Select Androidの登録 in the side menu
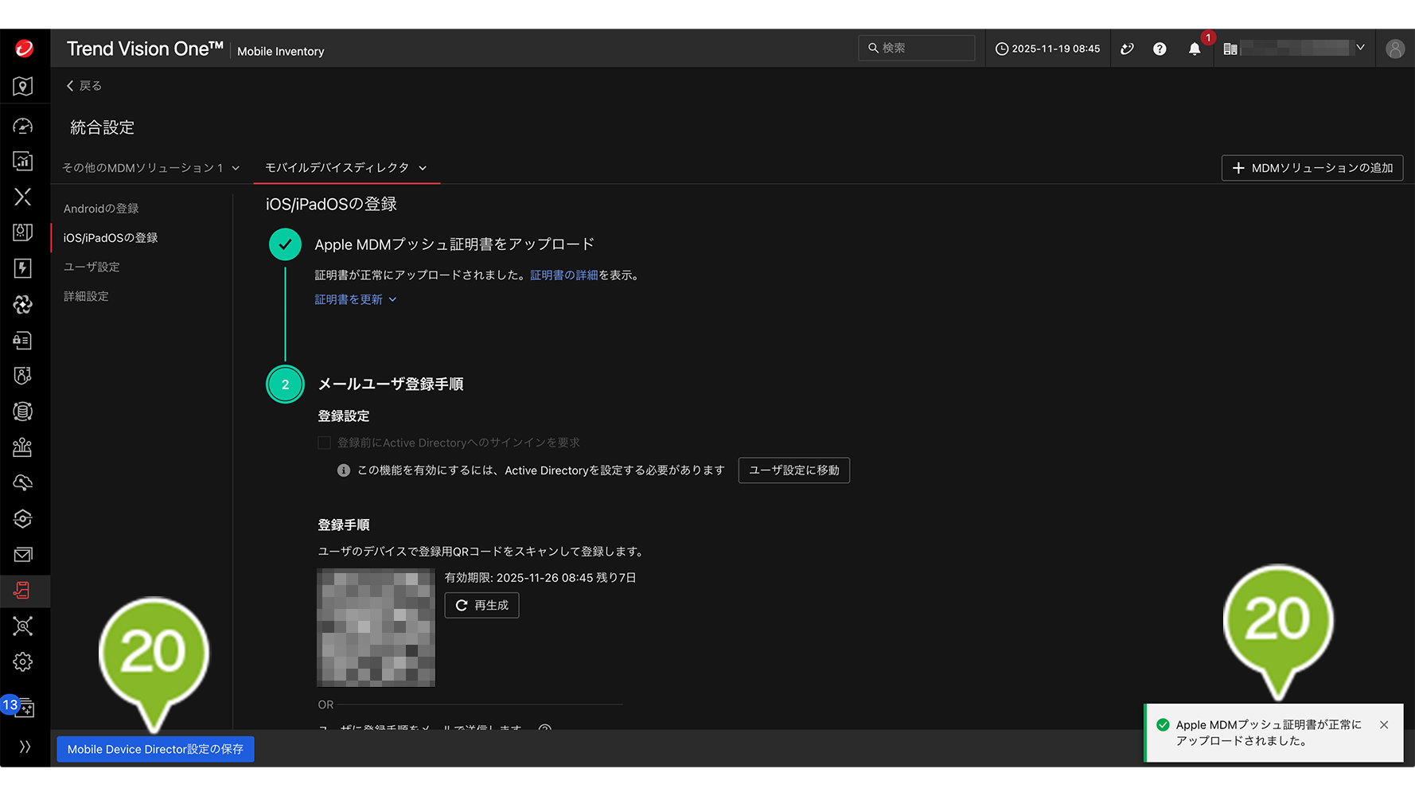The image size is (1415, 796). point(101,209)
